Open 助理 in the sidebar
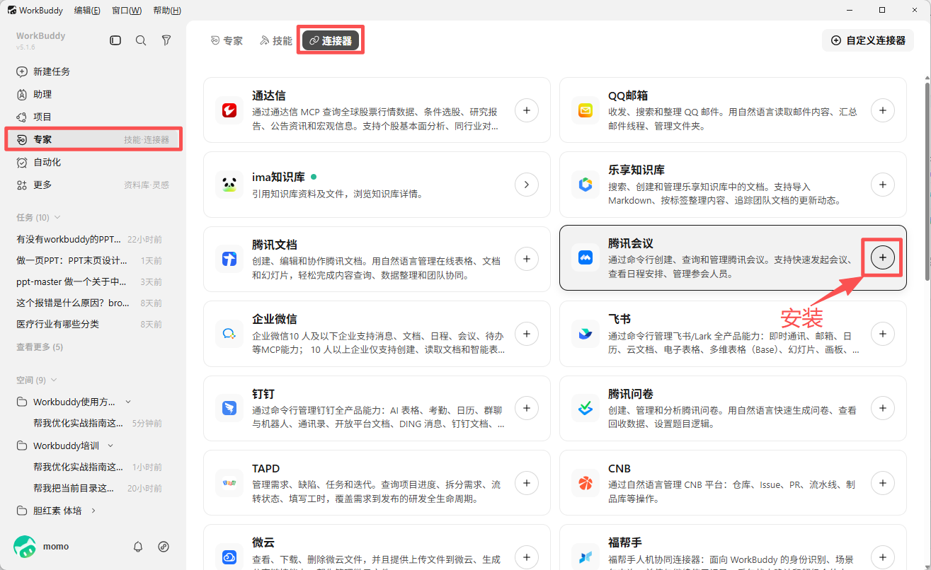 coord(93,94)
